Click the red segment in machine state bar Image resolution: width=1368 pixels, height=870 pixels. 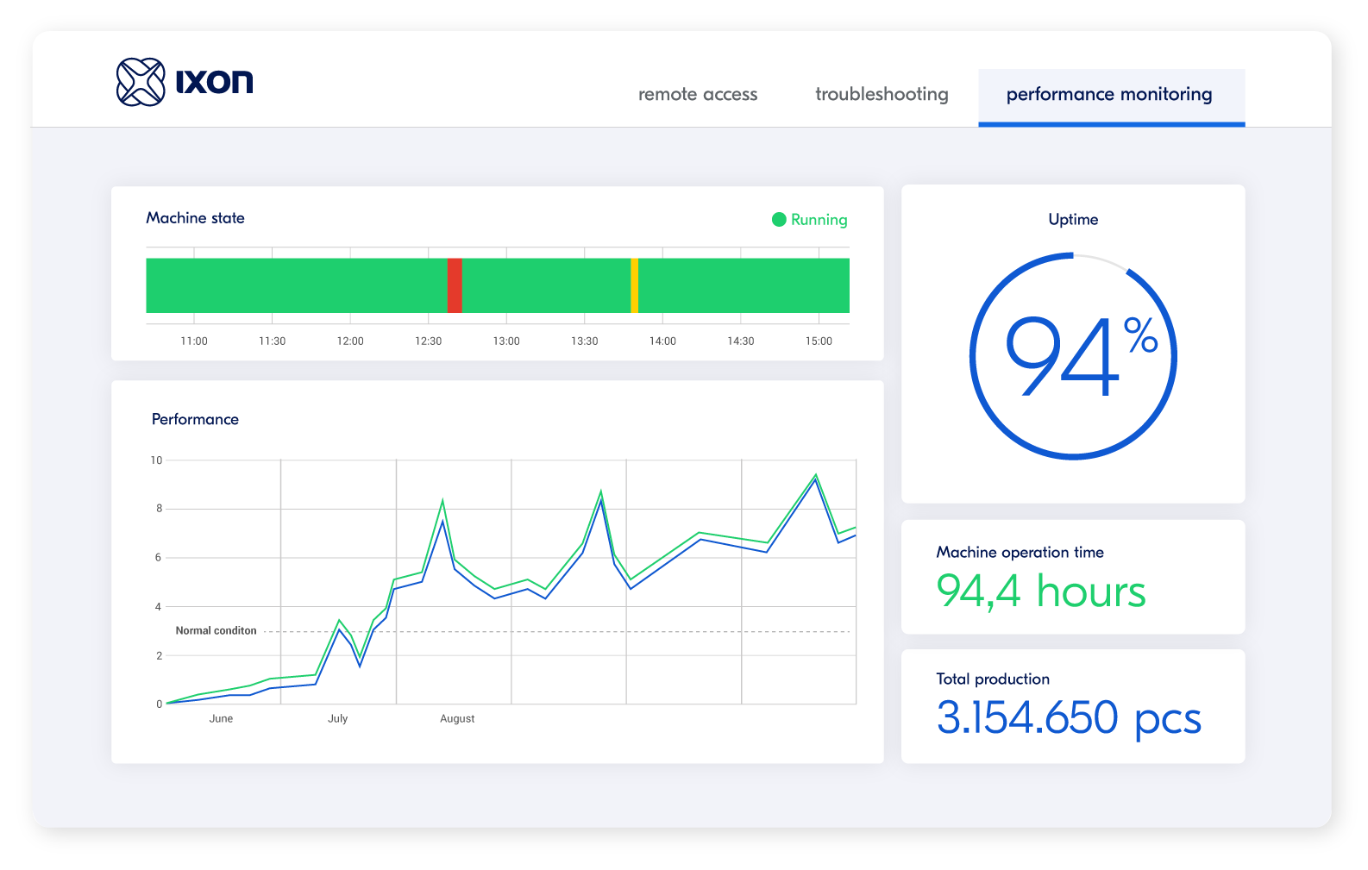pyautogui.click(x=455, y=285)
